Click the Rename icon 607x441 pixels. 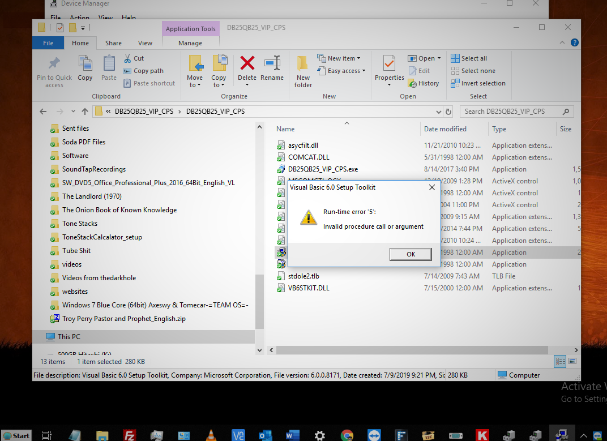pos(272,63)
